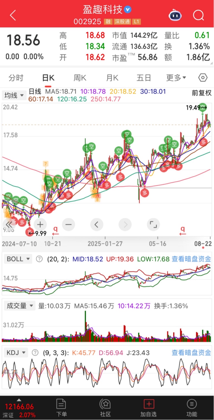Open BOLL indicator help icon
The height and width of the screenshot is (420, 214).
click(x=40, y=259)
